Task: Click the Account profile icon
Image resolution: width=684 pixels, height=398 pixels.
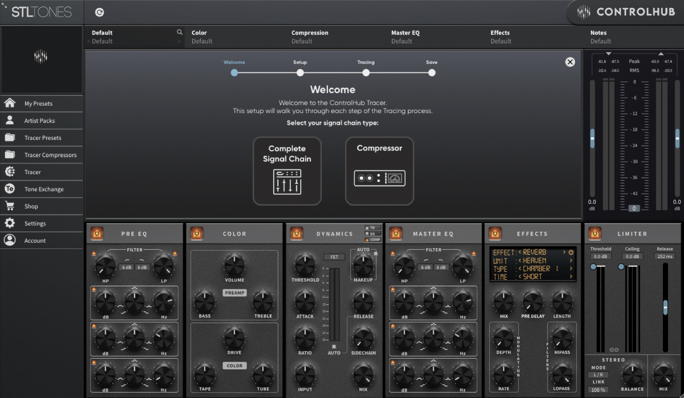Action: (10, 240)
